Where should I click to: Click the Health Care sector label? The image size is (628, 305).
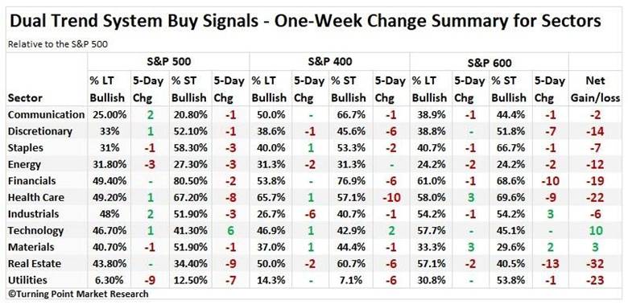[x=36, y=197]
